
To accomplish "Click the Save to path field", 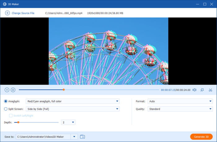I will [x=43, y=137].
